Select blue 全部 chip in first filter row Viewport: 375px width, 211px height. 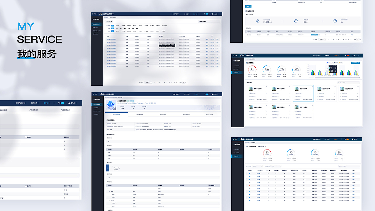(x=113, y=26)
